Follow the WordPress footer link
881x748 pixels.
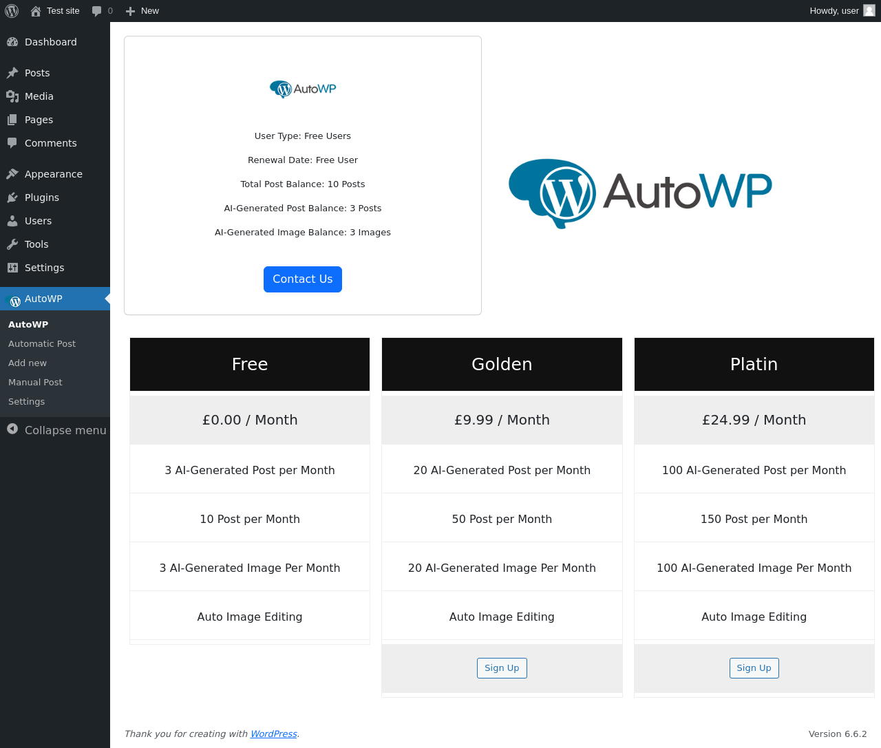(x=274, y=734)
